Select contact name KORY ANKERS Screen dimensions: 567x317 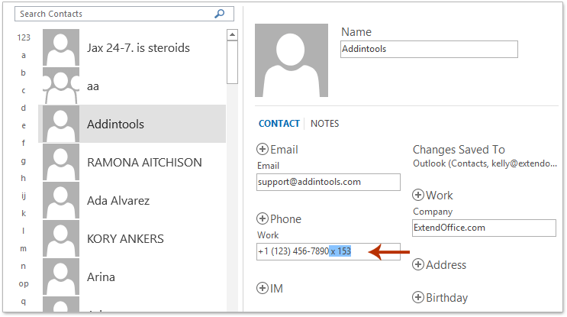[125, 239]
